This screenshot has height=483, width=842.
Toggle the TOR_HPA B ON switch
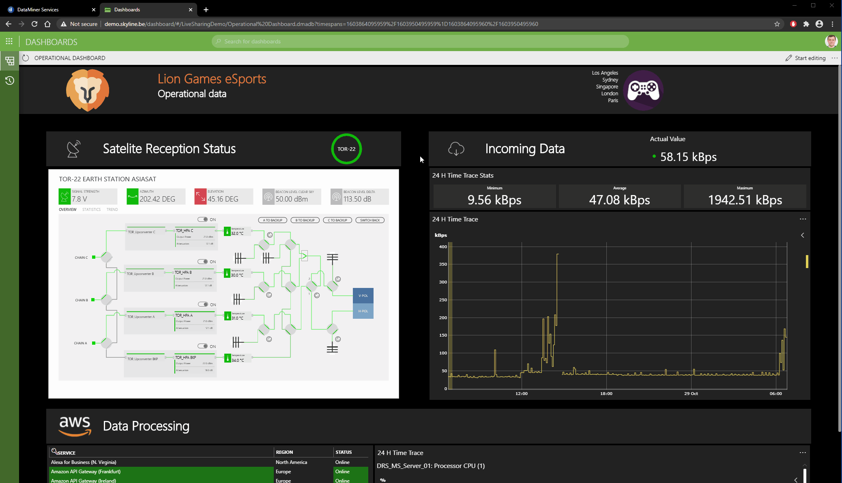click(203, 262)
